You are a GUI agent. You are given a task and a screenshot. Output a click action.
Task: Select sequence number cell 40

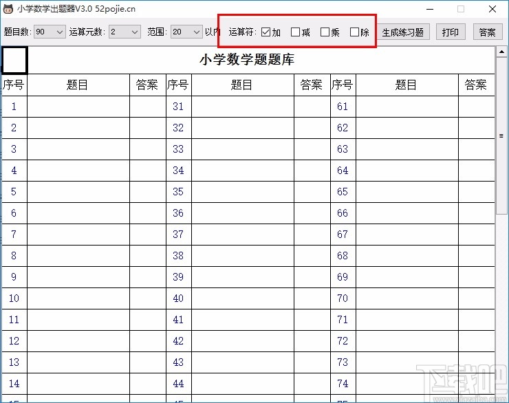[x=179, y=298]
